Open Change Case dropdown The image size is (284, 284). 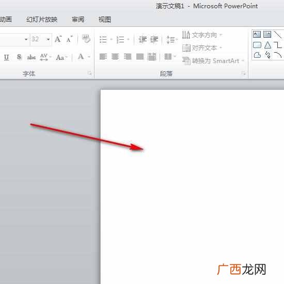[x=61, y=57]
